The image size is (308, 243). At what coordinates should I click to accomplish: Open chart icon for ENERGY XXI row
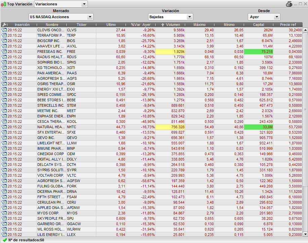[x=4, y=90]
